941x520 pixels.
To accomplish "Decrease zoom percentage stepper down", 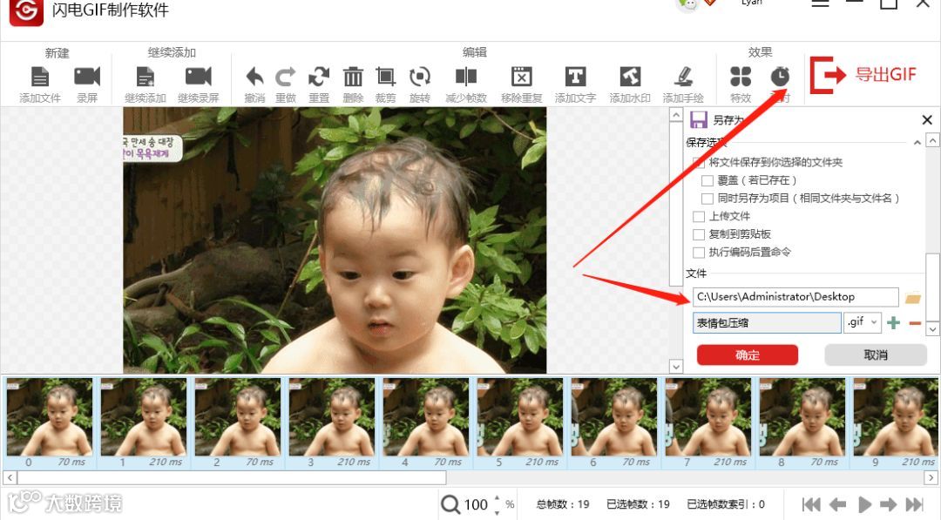I will [497, 511].
